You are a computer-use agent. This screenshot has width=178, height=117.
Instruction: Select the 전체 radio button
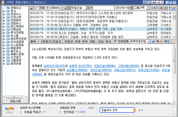point(37,8)
